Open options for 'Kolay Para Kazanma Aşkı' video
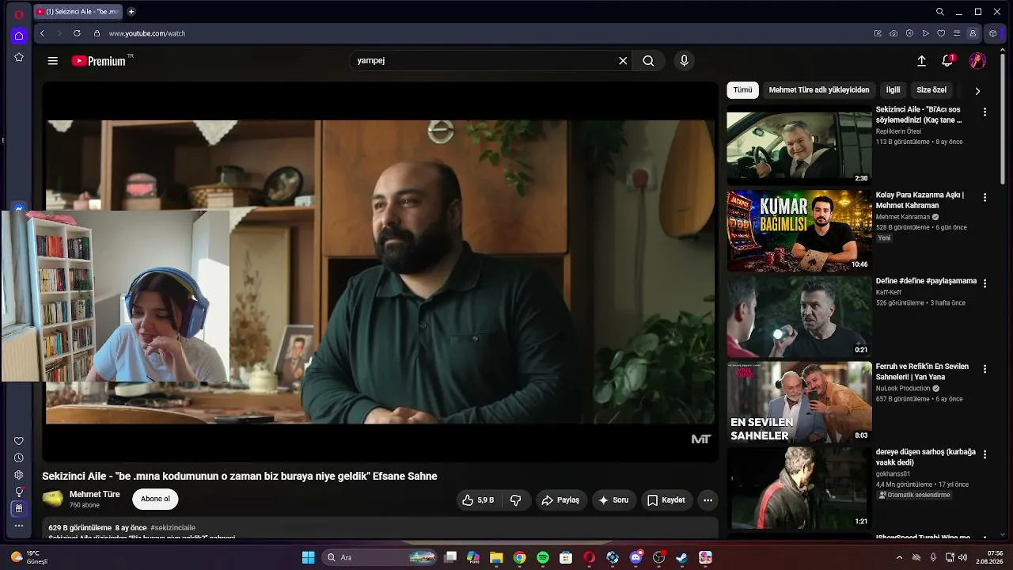This screenshot has width=1013, height=570. coord(985,198)
